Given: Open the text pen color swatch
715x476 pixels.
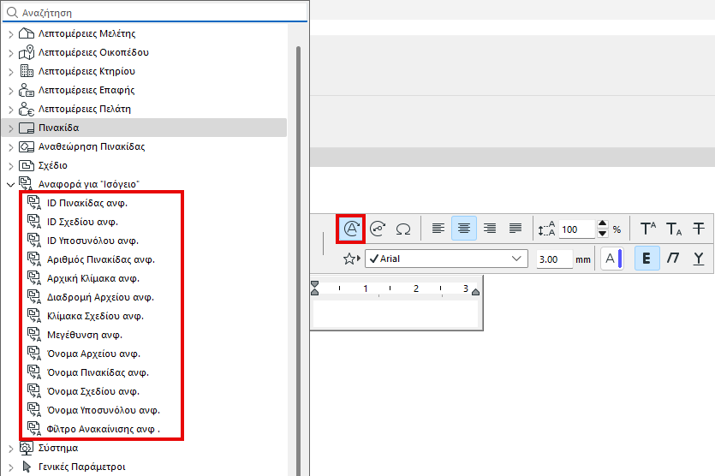Looking at the screenshot, I should pos(612,259).
